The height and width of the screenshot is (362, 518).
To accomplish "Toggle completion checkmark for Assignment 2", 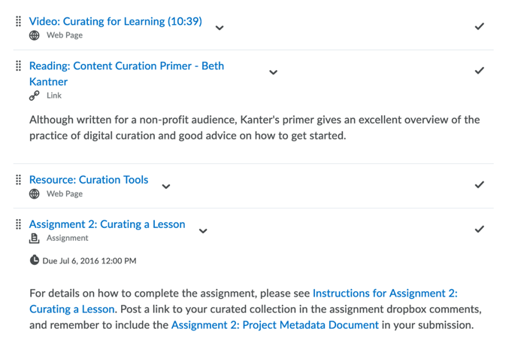I will 479,229.
